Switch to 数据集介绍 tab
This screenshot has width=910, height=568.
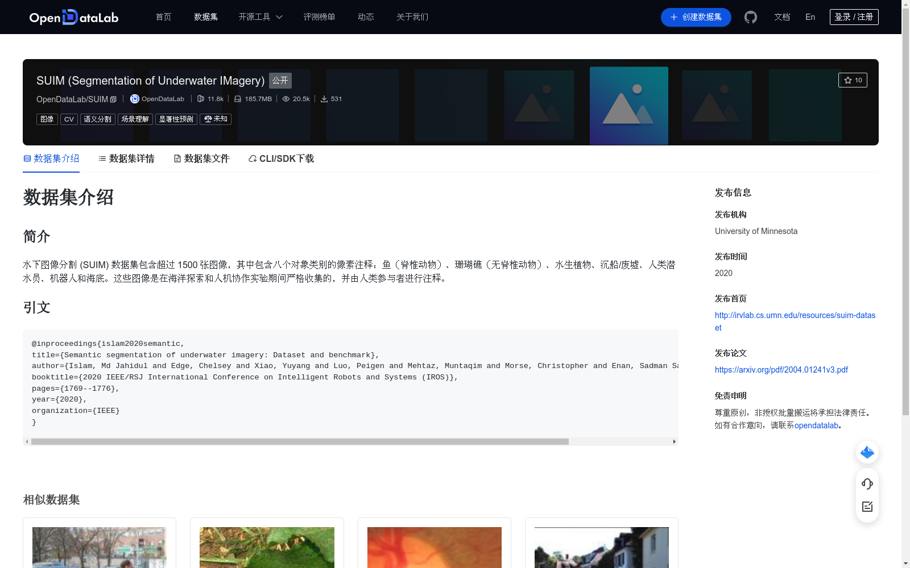click(51, 158)
